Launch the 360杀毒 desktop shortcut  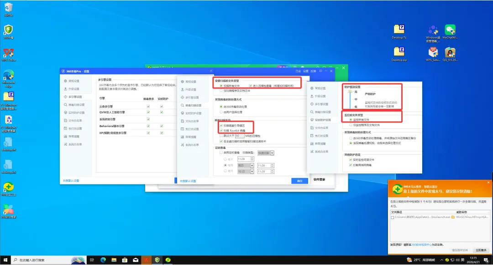(x=9, y=32)
